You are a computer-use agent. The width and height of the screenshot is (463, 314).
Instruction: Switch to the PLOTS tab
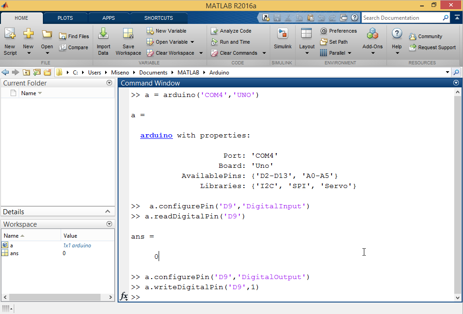pos(65,18)
